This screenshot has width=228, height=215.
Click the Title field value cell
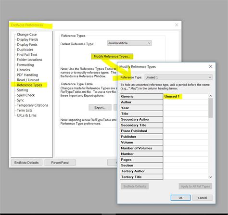pos(186,114)
